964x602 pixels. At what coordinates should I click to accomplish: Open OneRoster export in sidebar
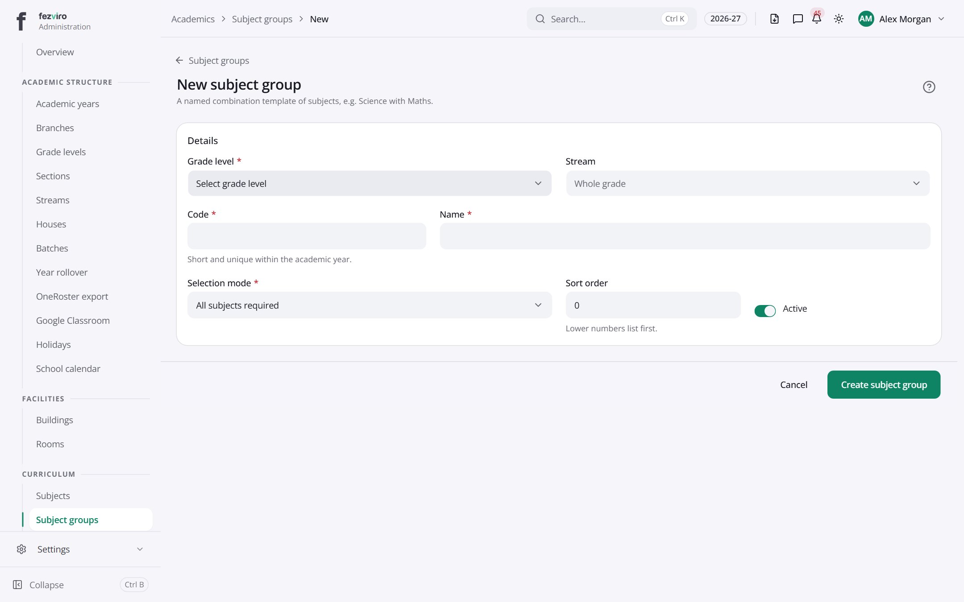72,297
